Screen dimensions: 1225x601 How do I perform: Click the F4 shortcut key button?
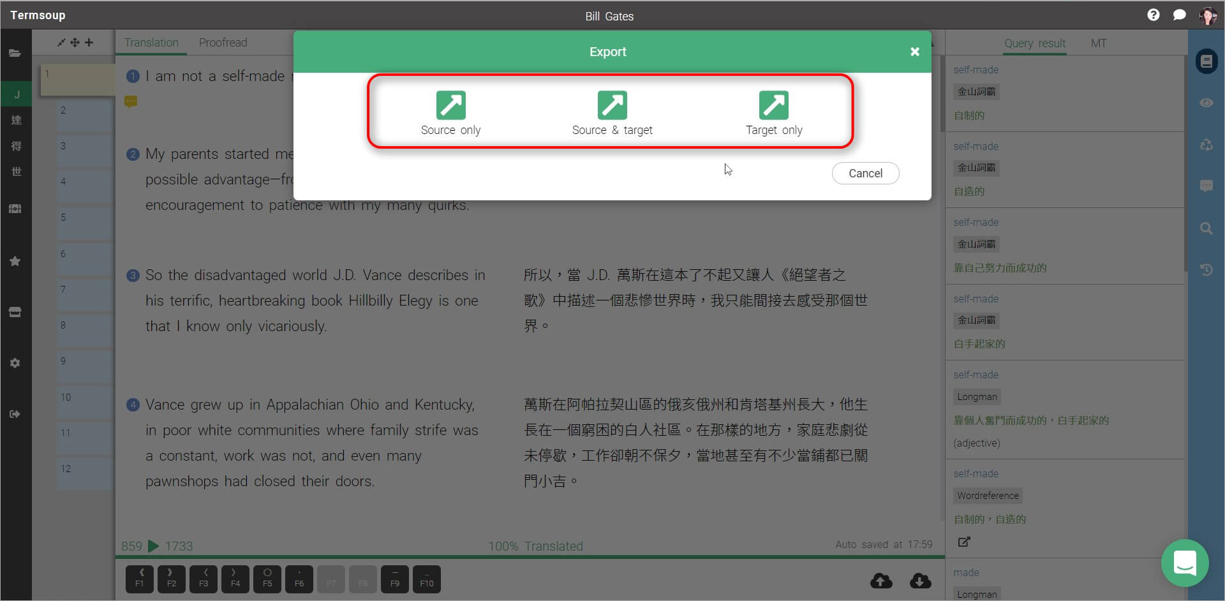(235, 579)
